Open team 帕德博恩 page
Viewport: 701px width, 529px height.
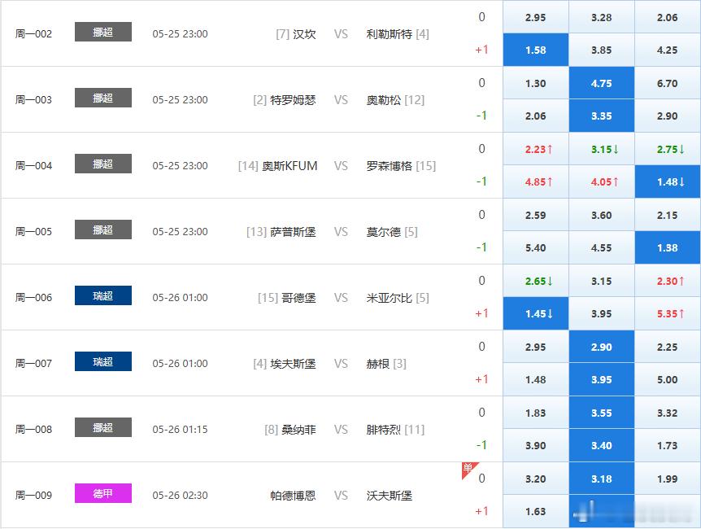tap(293, 496)
